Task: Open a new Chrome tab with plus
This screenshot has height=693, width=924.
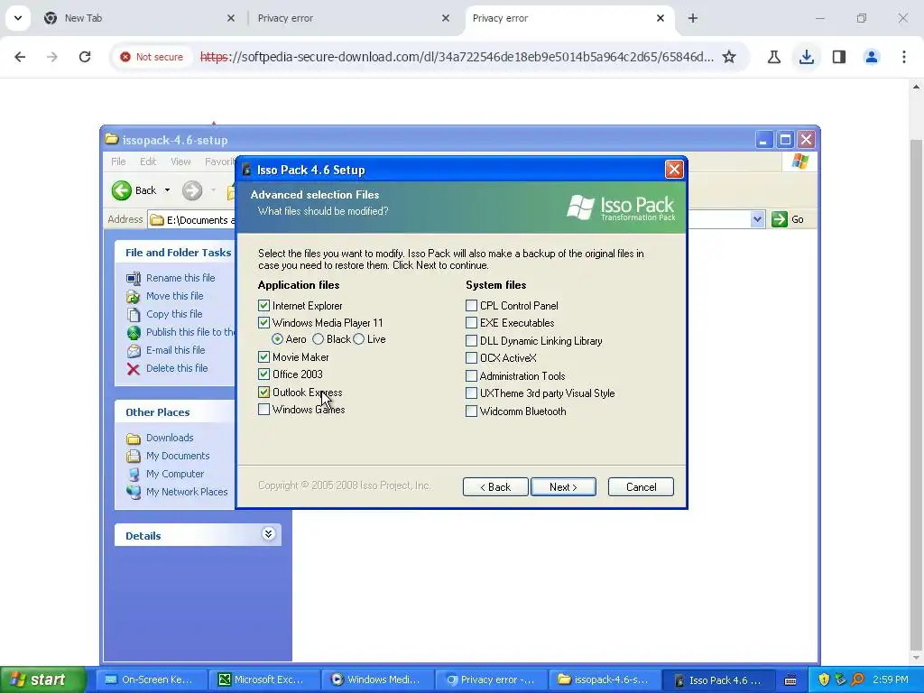Action: [693, 18]
